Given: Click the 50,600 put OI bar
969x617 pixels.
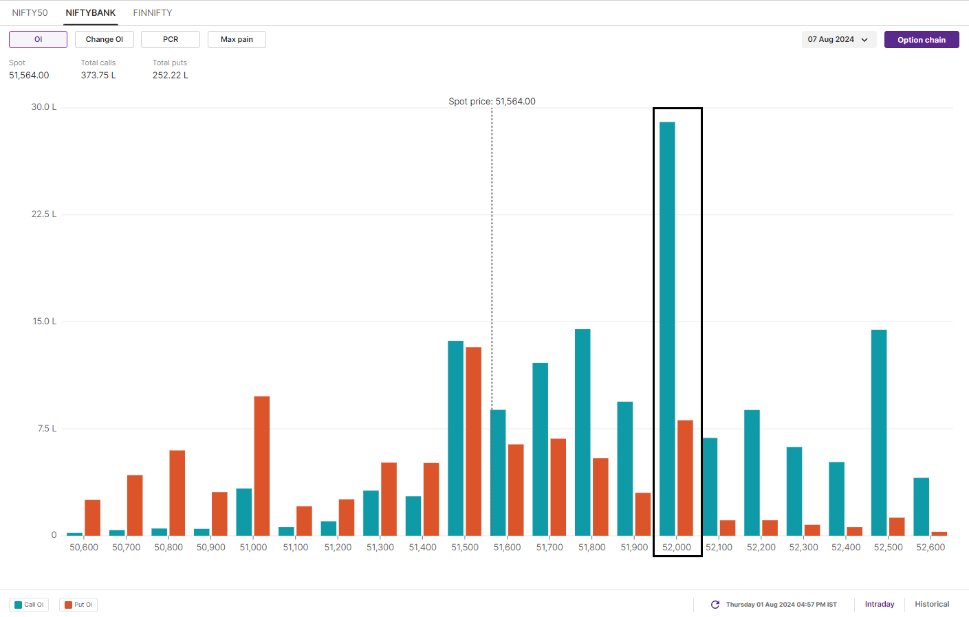Looking at the screenshot, I should [92, 518].
